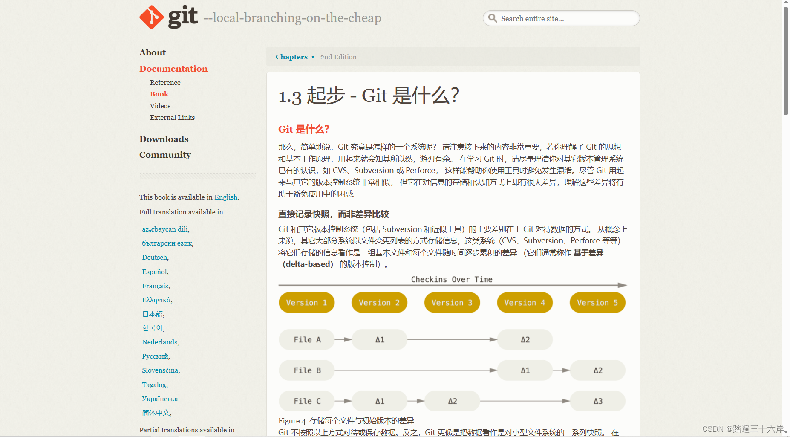Open the Community page
Screen dimensions: 790x437
(x=165, y=155)
